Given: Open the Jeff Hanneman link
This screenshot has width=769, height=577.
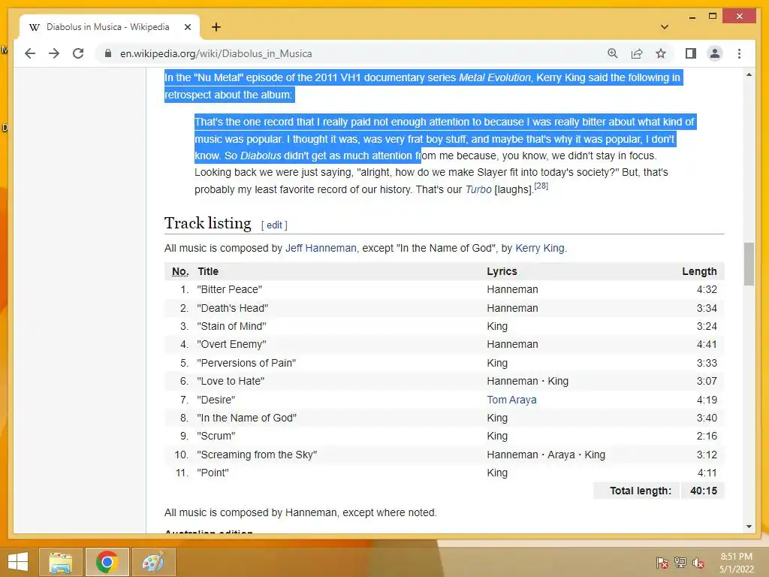Looking at the screenshot, I should tap(321, 248).
